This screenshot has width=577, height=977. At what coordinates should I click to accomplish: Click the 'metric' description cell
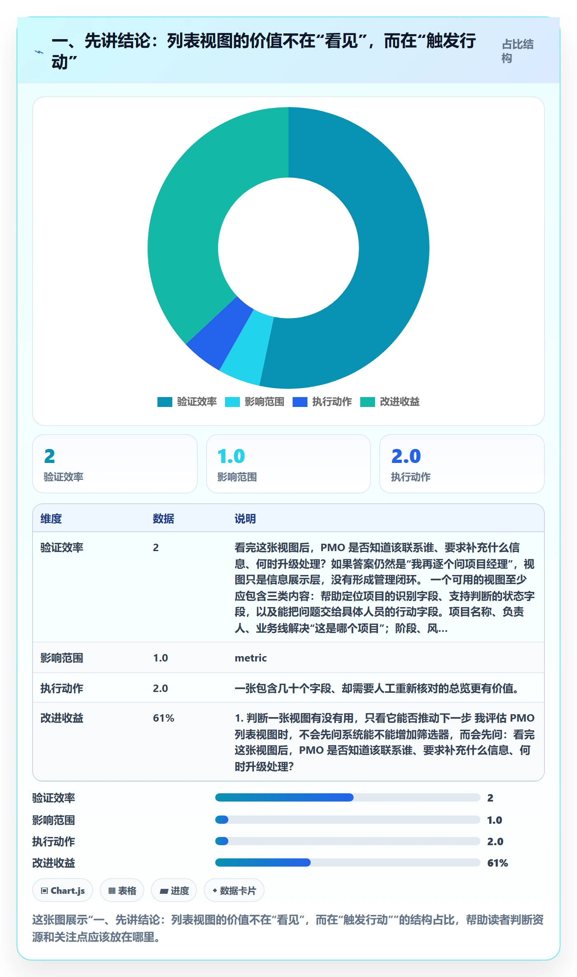251,658
